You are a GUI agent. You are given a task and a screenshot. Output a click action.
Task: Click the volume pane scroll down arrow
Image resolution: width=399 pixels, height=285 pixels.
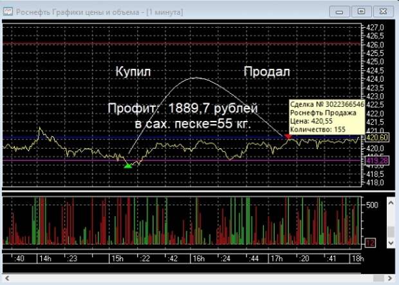pyautogui.click(x=391, y=243)
